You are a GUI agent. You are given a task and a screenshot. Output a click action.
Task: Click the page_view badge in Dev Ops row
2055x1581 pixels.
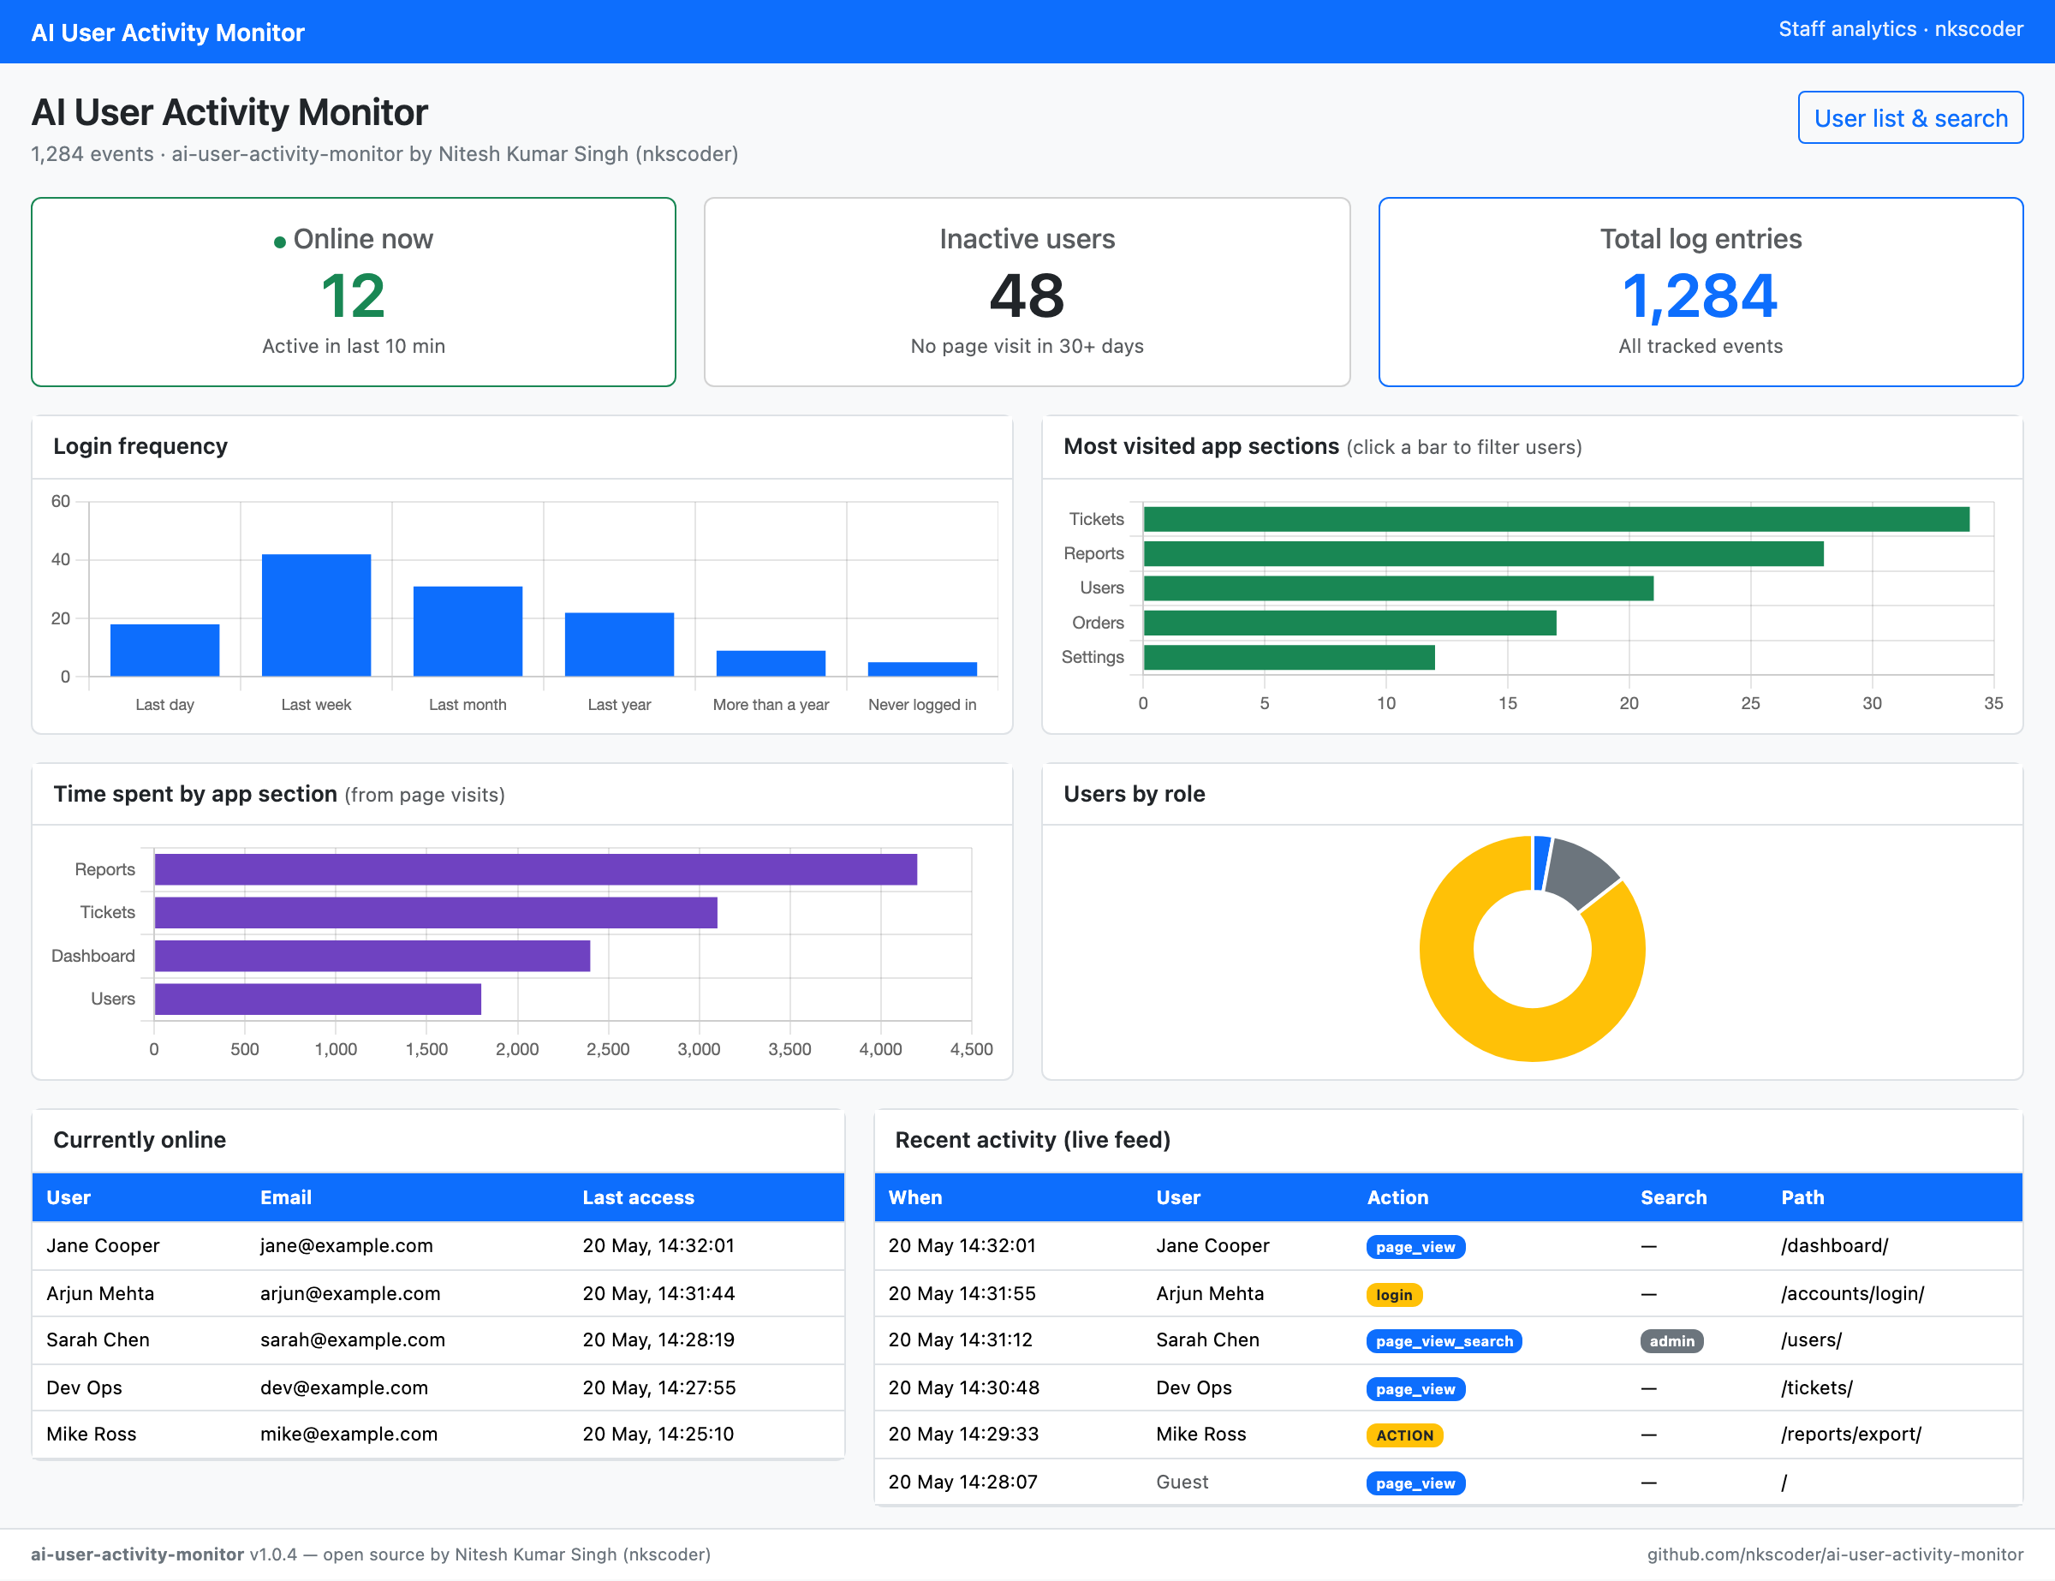click(x=1415, y=1389)
